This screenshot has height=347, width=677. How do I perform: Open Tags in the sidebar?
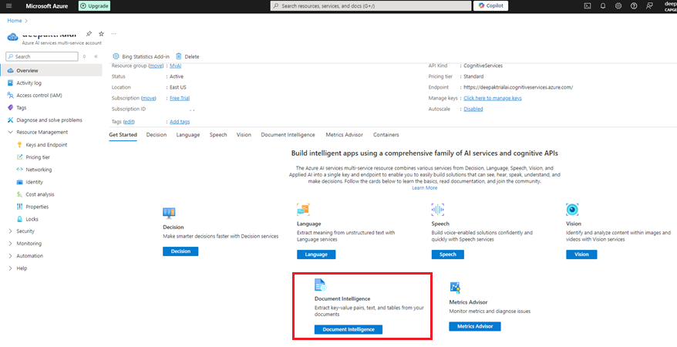click(x=22, y=108)
